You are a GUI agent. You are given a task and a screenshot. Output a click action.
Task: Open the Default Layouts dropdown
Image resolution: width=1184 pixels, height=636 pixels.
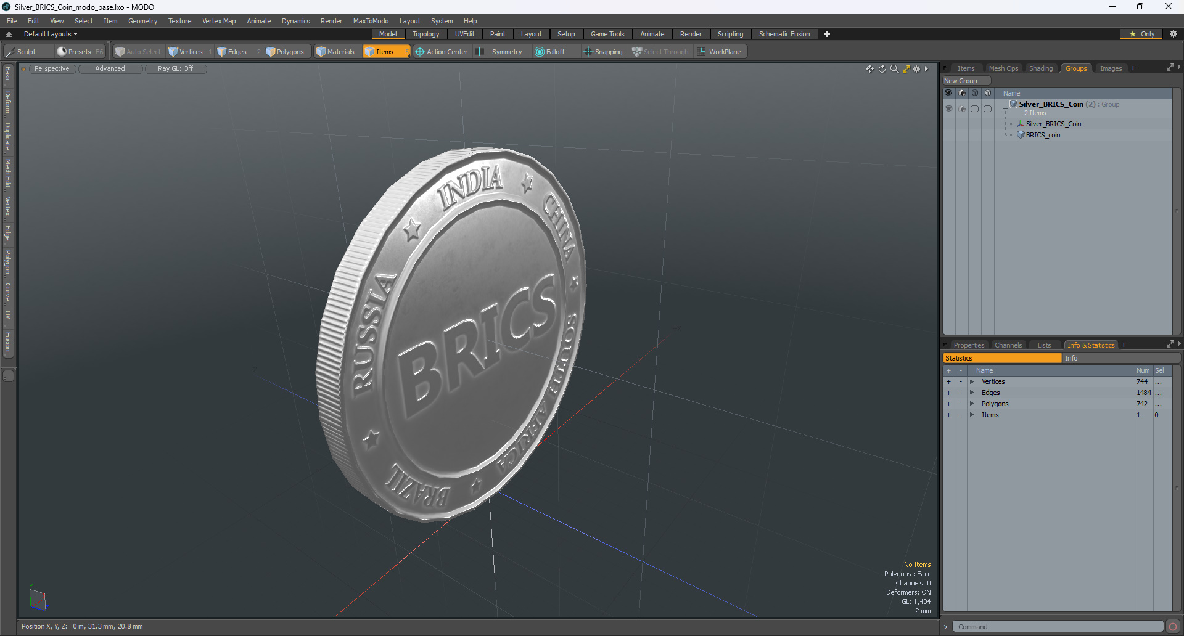pyautogui.click(x=51, y=34)
